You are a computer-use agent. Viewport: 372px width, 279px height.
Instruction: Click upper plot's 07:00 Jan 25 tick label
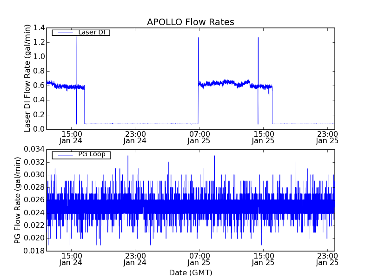point(199,137)
